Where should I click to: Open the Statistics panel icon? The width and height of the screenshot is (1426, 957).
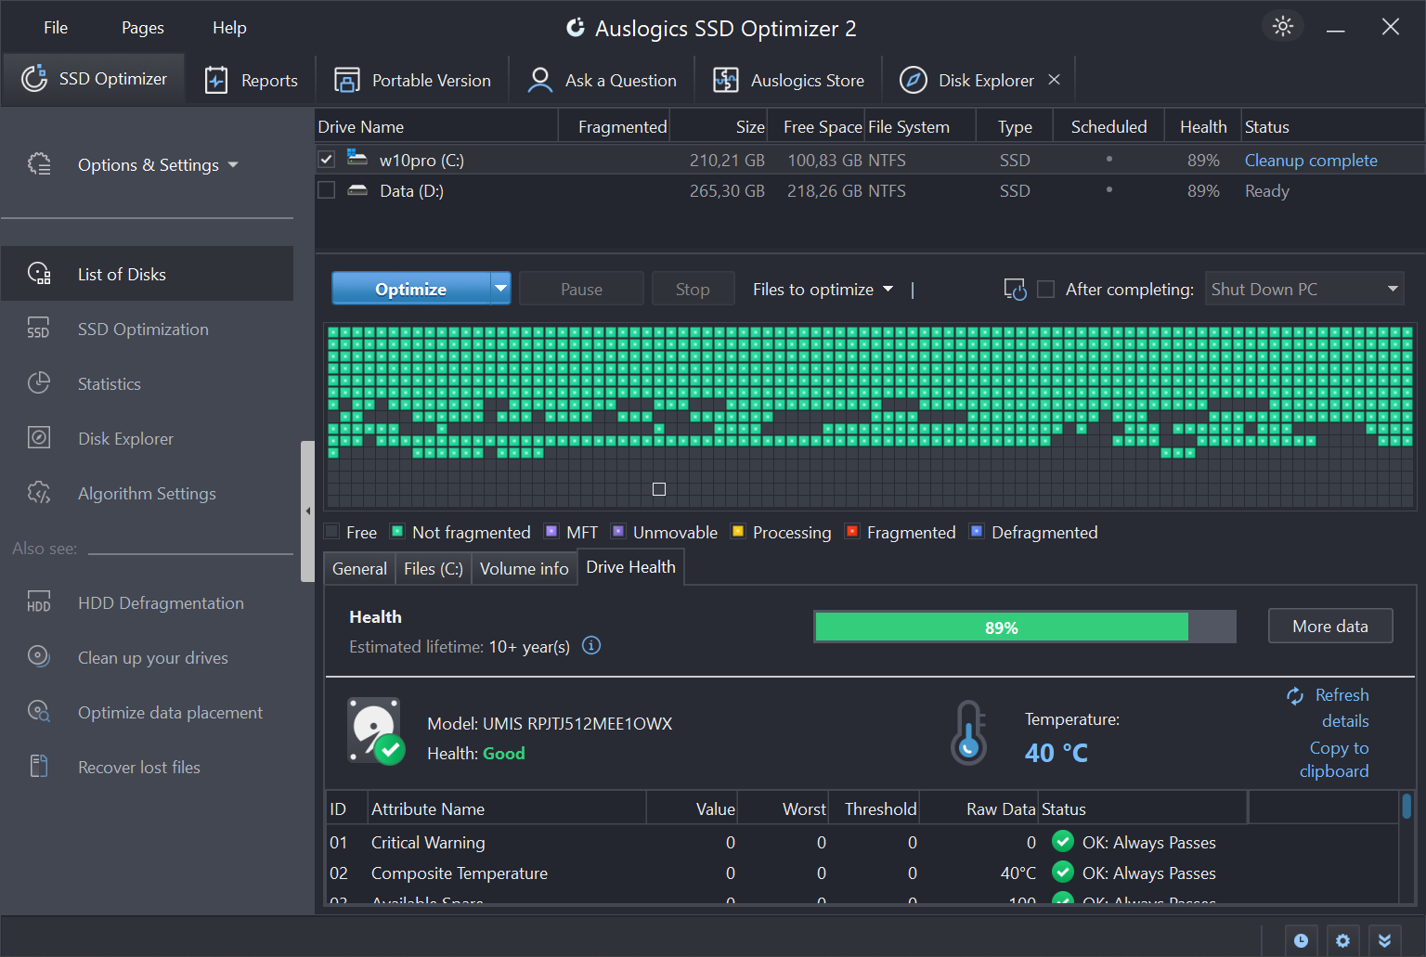39,382
